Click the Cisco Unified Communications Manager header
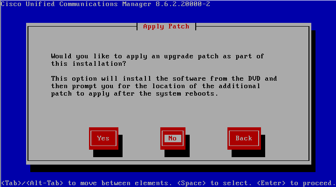This screenshot has width=336, height=187. pos(76,4)
